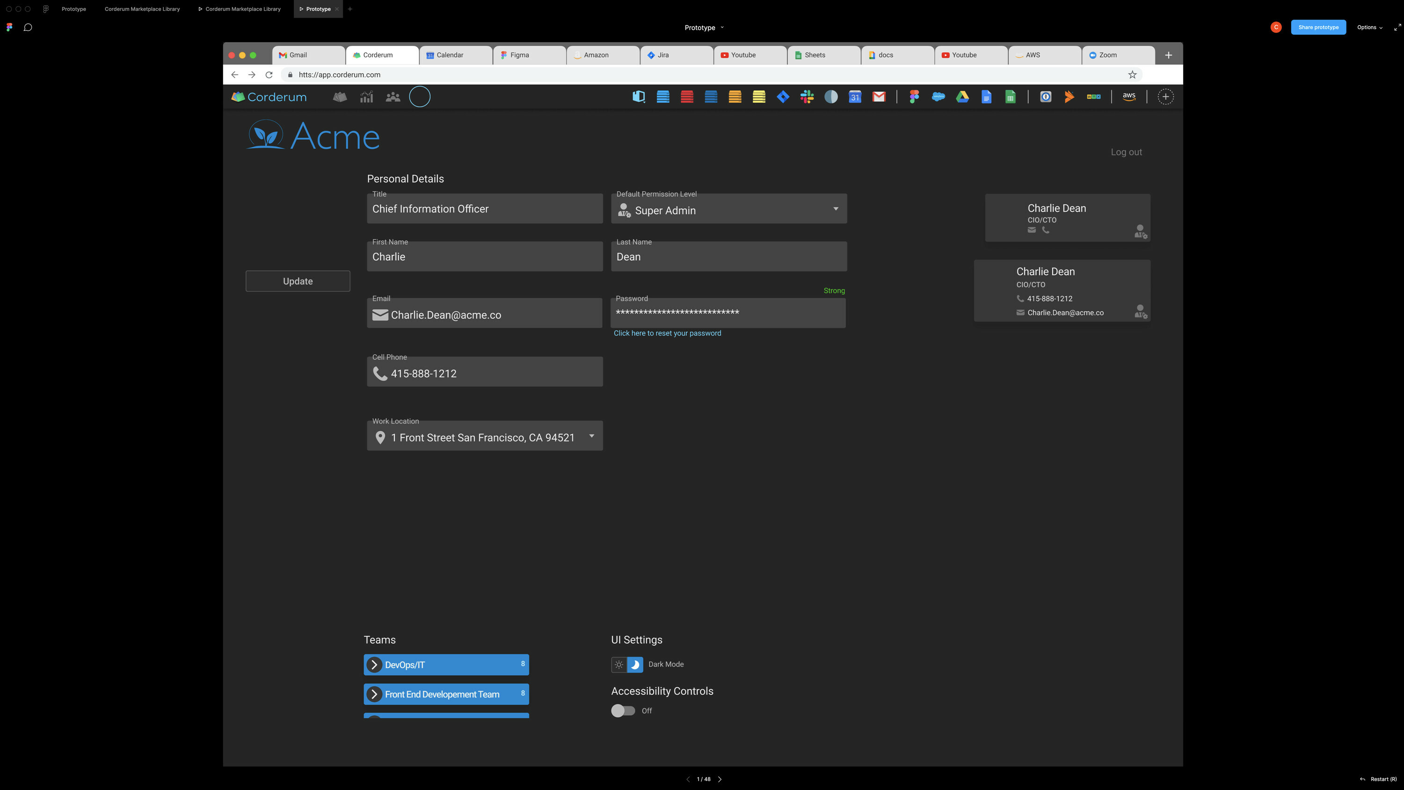1404x790 pixels.
Task: Open the Corderum cards stack icon
Action: click(x=340, y=97)
